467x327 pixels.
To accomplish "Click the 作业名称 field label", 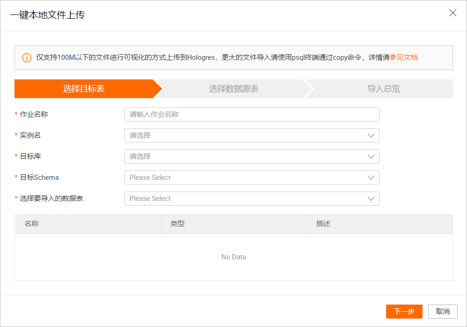I will point(34,114).
